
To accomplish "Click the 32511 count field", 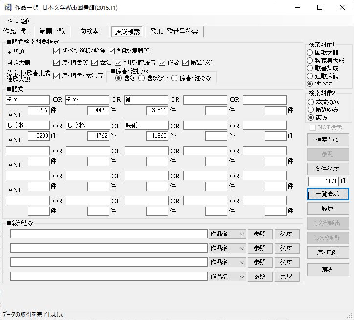I will tap(157, 110).
